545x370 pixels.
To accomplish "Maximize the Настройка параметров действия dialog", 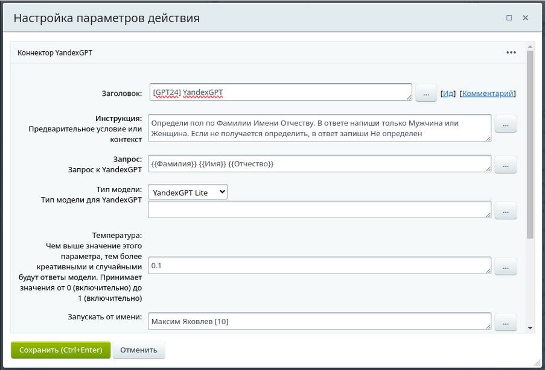I will (509, 17).
